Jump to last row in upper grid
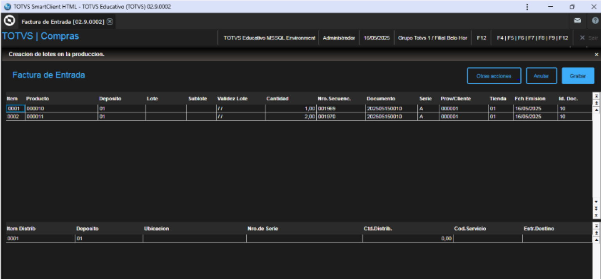 (596, 215)
